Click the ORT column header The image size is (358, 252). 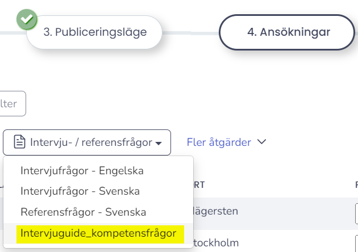[x=199, y=184]
